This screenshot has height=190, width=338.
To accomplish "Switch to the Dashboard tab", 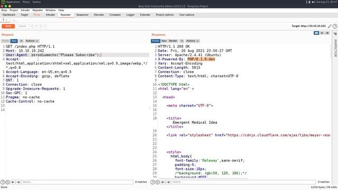I will (x=9, y=15).
